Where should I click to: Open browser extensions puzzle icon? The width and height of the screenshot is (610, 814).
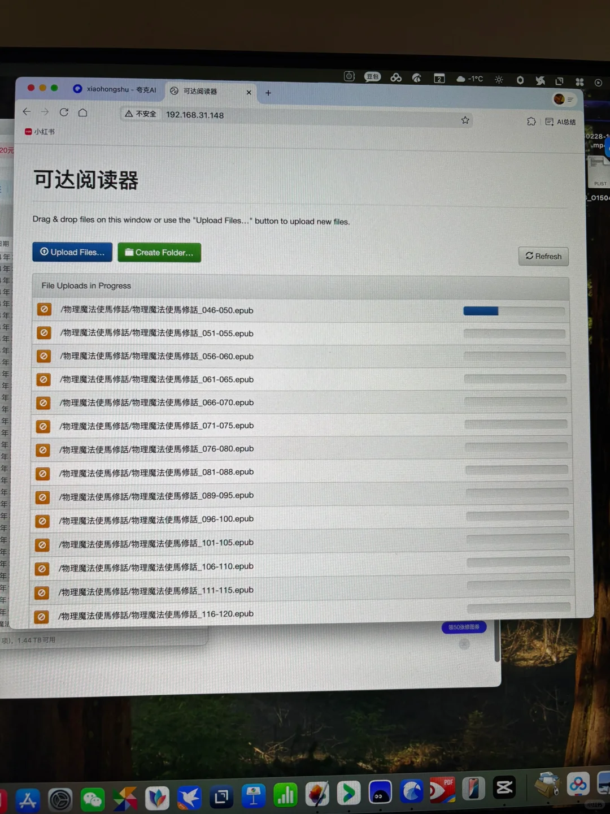531,121
